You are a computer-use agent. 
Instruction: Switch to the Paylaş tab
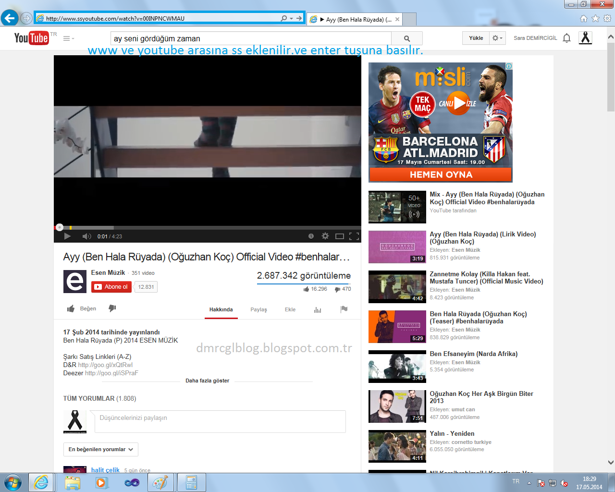[258, 309]
